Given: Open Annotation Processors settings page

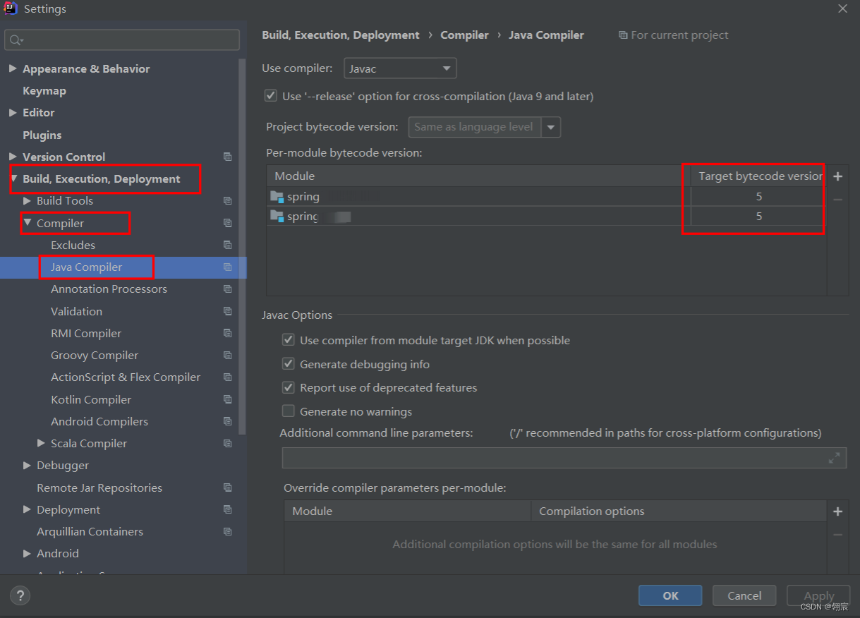Looking at the screenshot, I should tap(109, 289).
